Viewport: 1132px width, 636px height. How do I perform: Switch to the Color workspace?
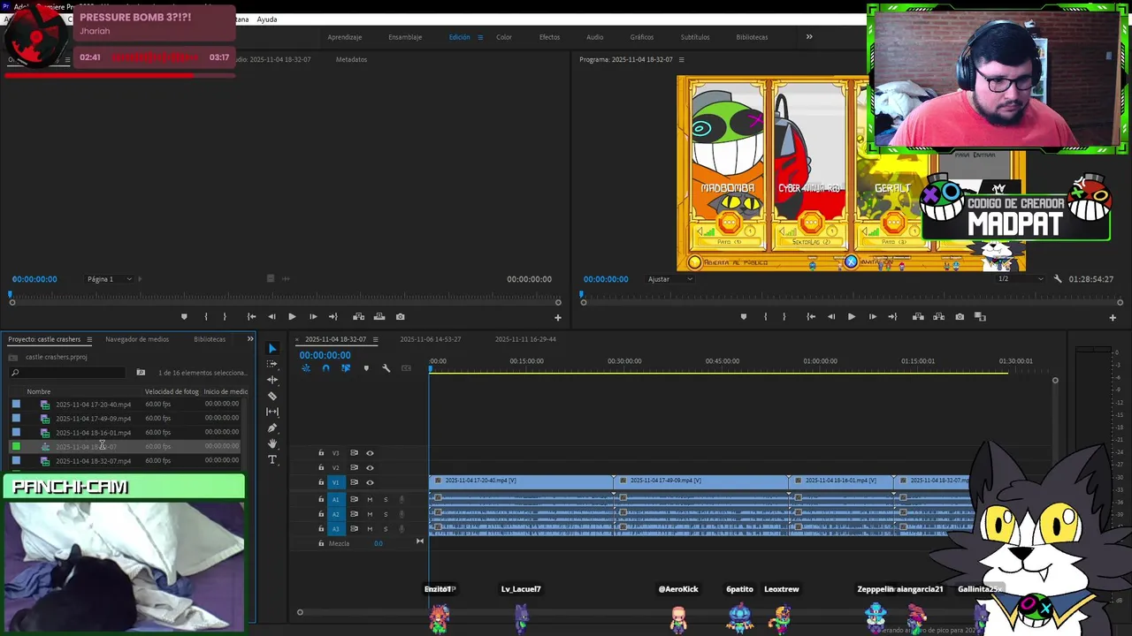(x=504, y=37)
